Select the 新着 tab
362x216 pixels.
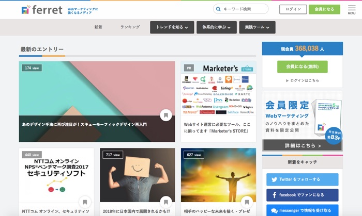pos(98,27)
